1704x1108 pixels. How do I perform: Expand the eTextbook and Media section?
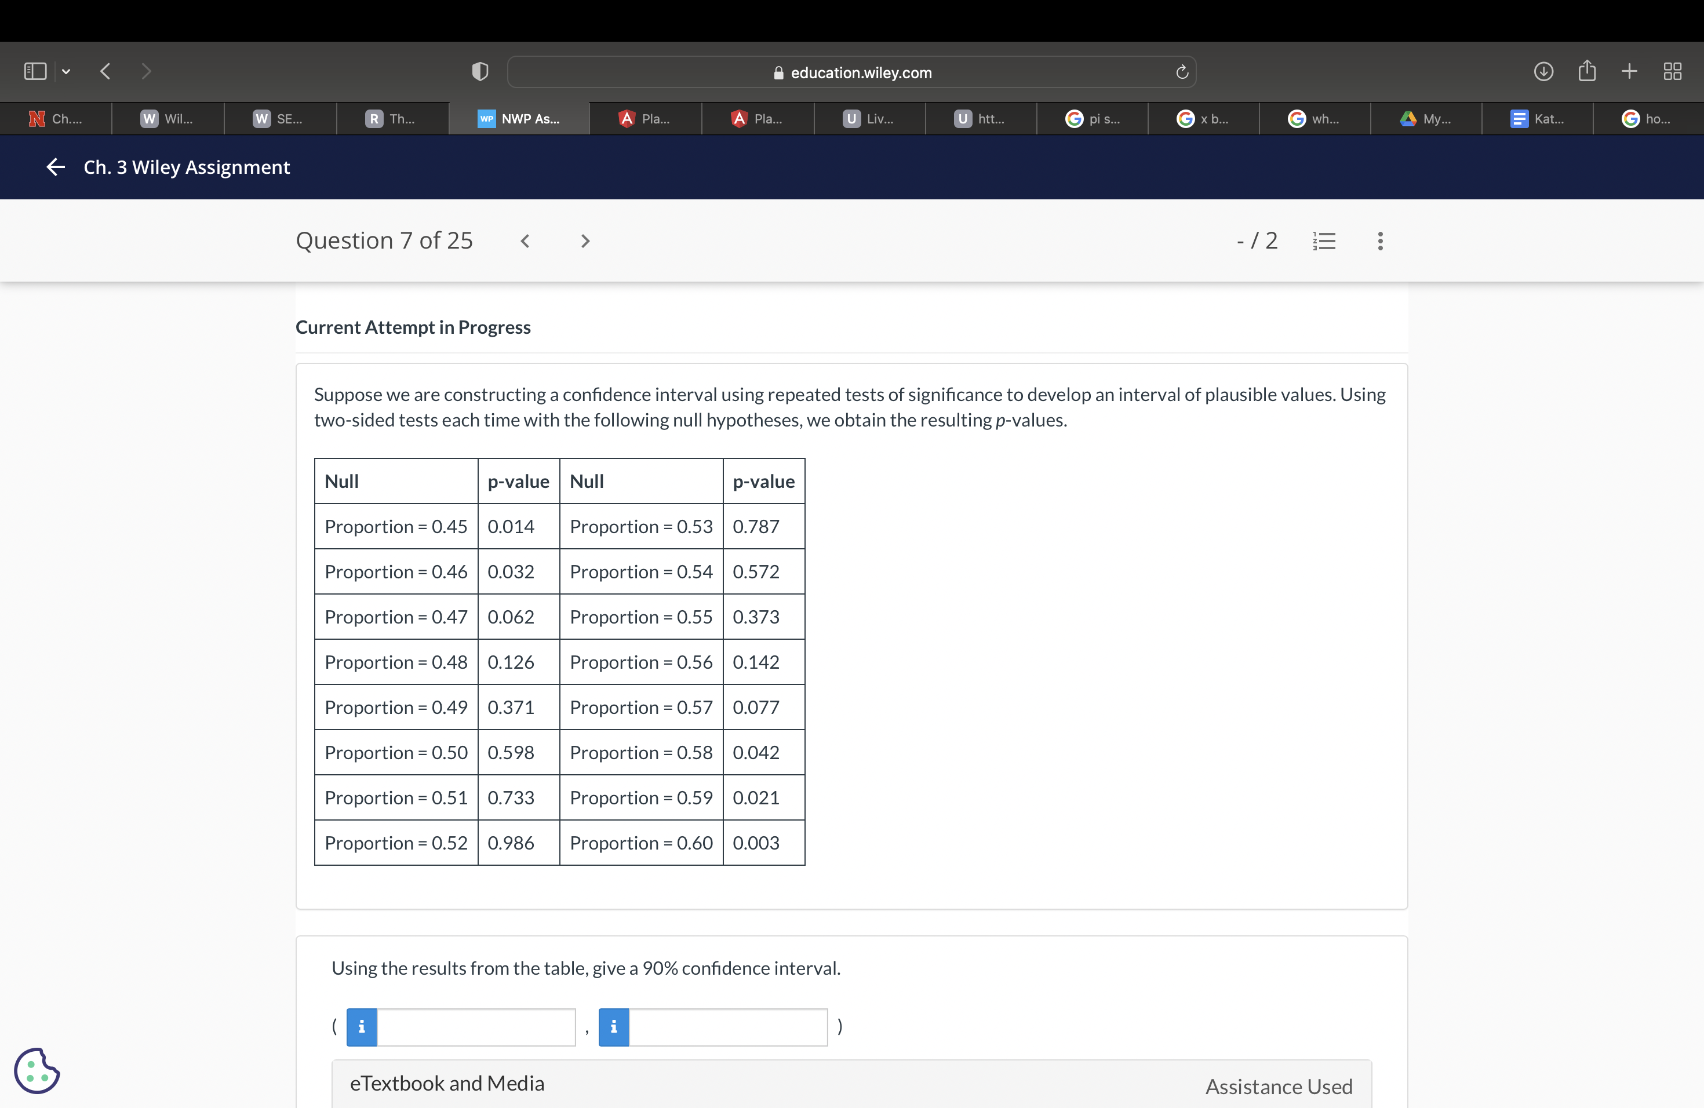point(447,1084)
